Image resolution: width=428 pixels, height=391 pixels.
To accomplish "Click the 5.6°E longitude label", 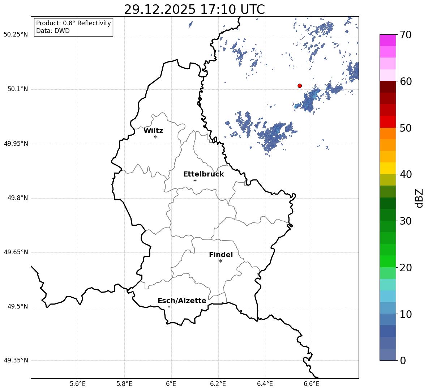I will (x=78, y=384).
